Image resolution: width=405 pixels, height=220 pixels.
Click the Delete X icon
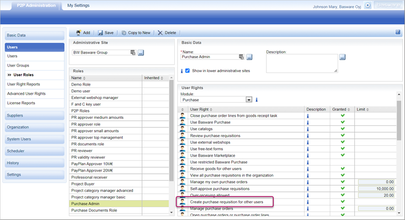[160, 33]
